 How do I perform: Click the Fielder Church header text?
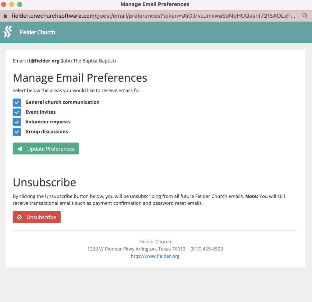click(37, 32)
